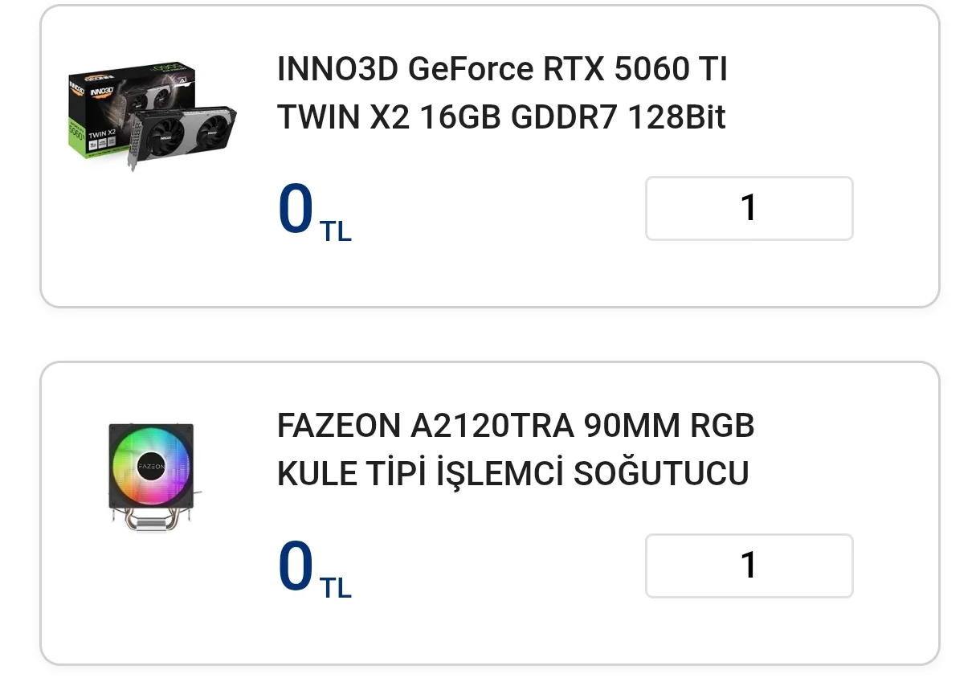Click the FAZEON A2120TRA 90MM RGB title
Image resolution: width=980 pixels, height=682 pixels.
coord(516,427)
